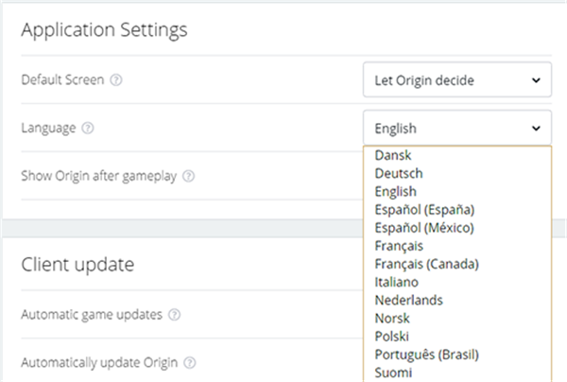
Task: Pick Italiano from the language dropdown
Action: pos(398,282)
